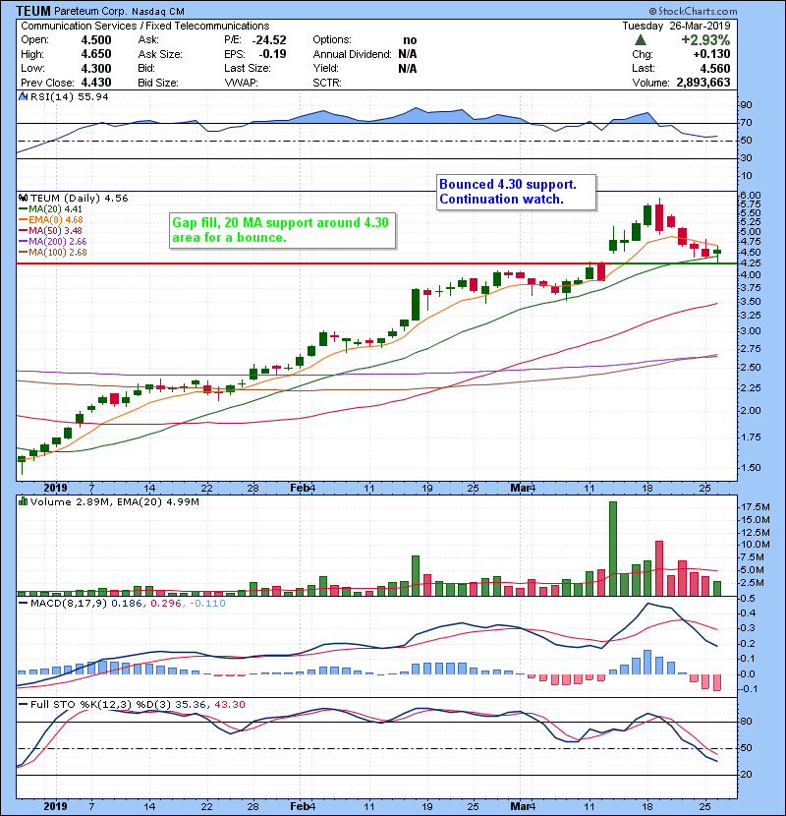Click the green up-arrow change indicator
This screenshot has width=786, height=816.
(x=641, y=40)
